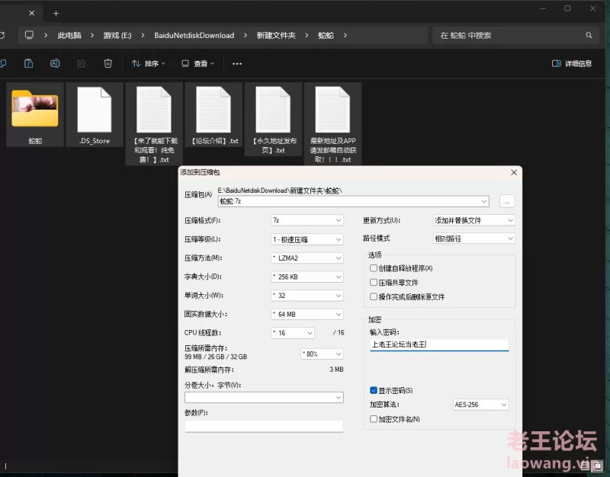The width and height of the screenshot is (610, 477).
Task: Click the This PC monitor icon in breadcrumb
Action: (x=29, y=35)
